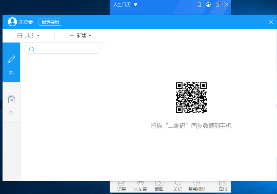The width and height of the screenshot is (277, 194).
Task: Open the 应用 apps grid
Action: point(223,186)
